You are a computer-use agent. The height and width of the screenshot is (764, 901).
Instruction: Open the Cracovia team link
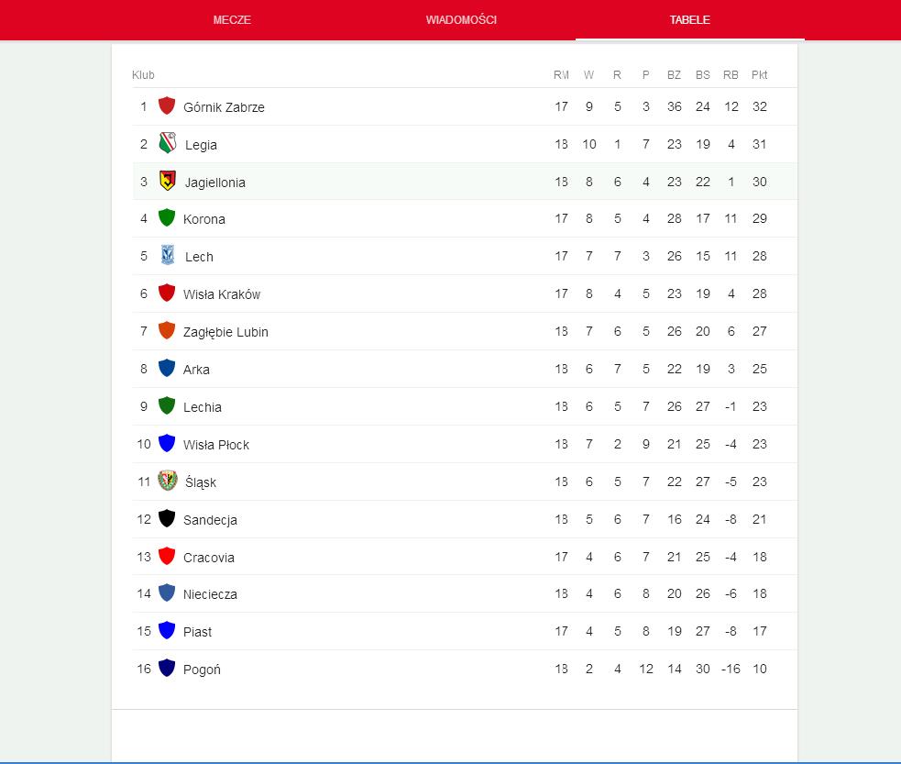[209, 558]
